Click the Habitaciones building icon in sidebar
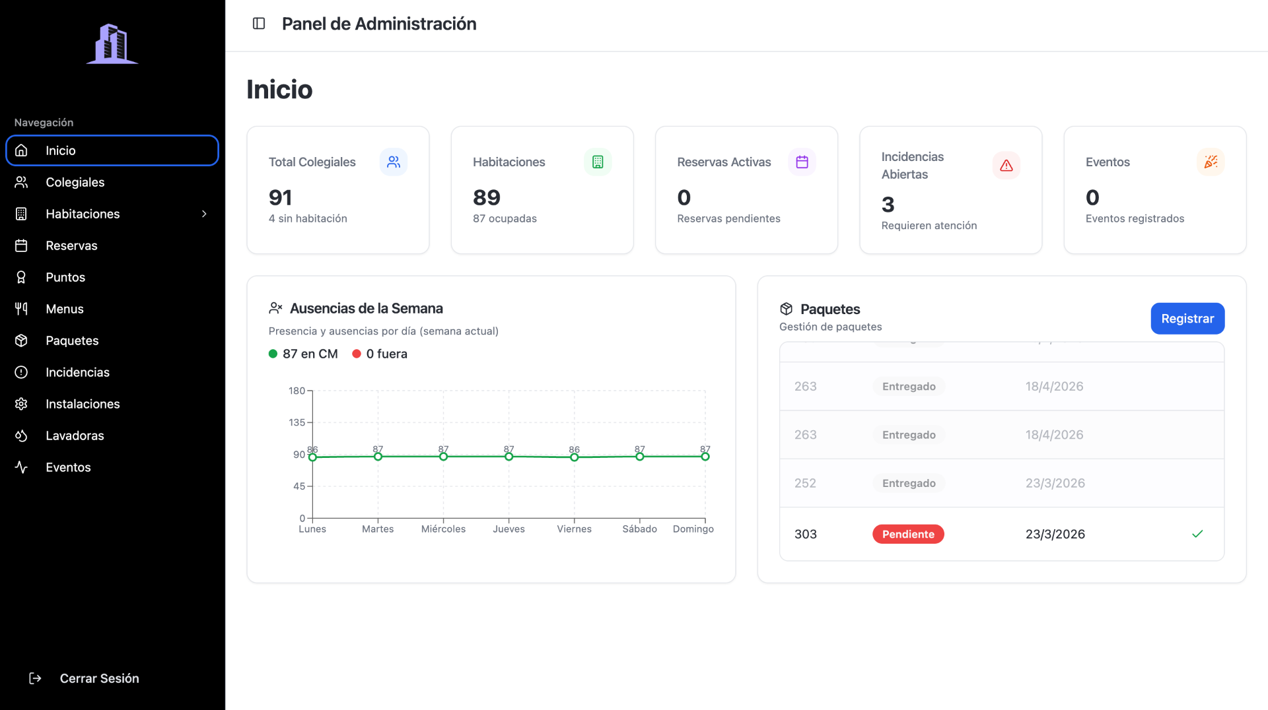 point(21,214)
